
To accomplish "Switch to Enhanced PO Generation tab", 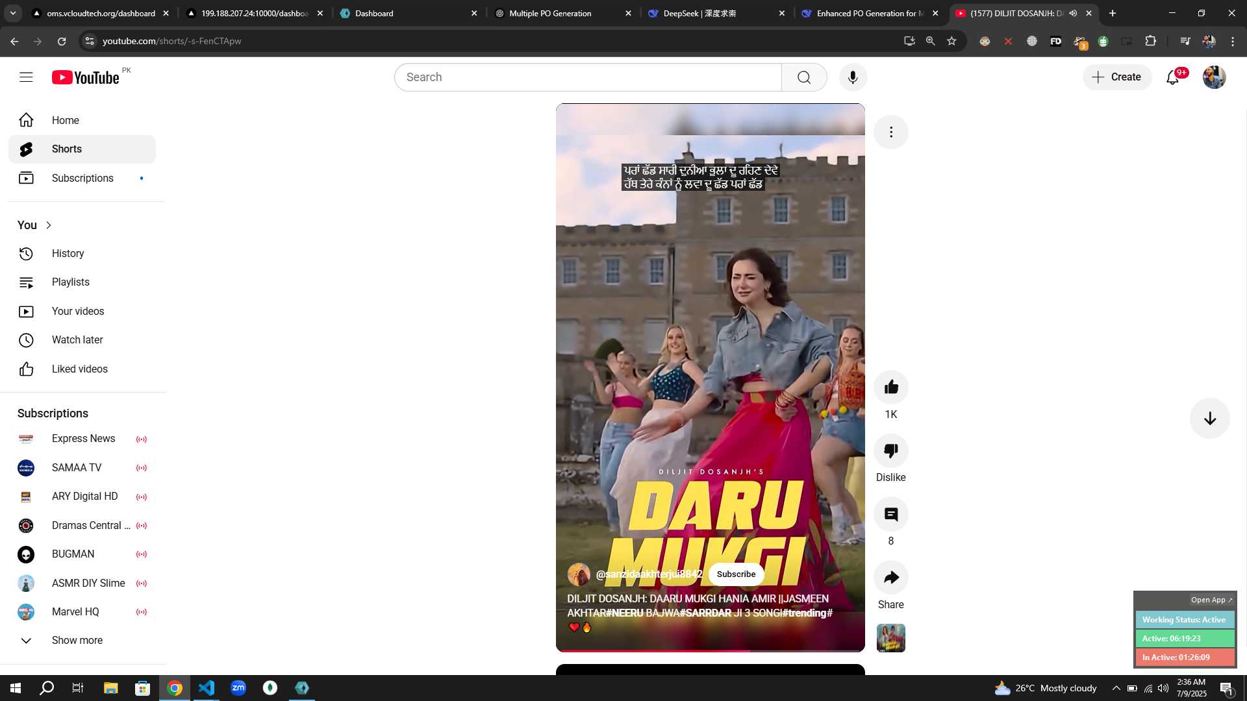I will 869,13.
